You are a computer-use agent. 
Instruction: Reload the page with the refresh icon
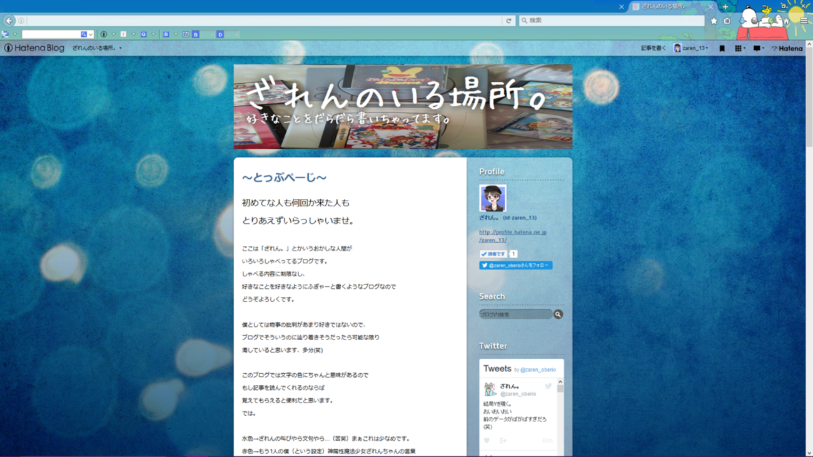(x=508, y=21)
